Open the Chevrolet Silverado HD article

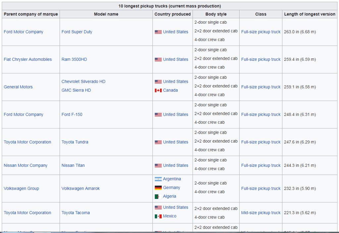point(83,81)
